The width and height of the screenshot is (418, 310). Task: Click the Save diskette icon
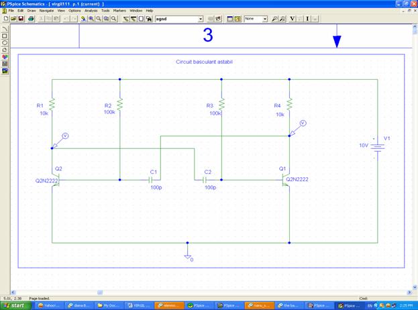click(21, 19)
